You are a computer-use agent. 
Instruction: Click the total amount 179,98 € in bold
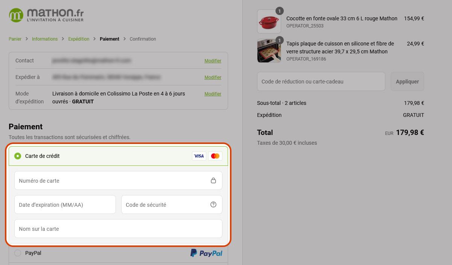pyautogui.click(x=410, y=132)
